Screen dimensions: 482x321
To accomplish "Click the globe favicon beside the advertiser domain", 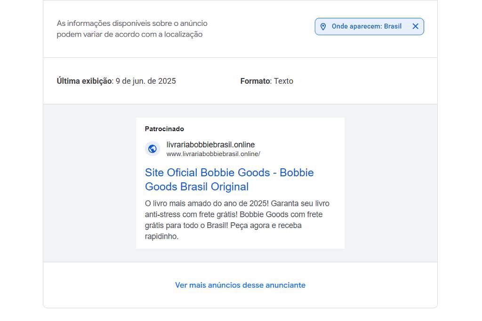I will pos(153,149).
